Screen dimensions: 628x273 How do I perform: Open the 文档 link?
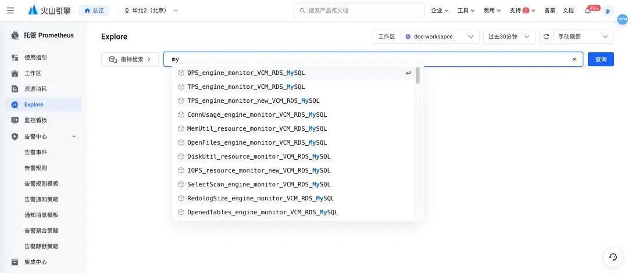coord(568,10)
